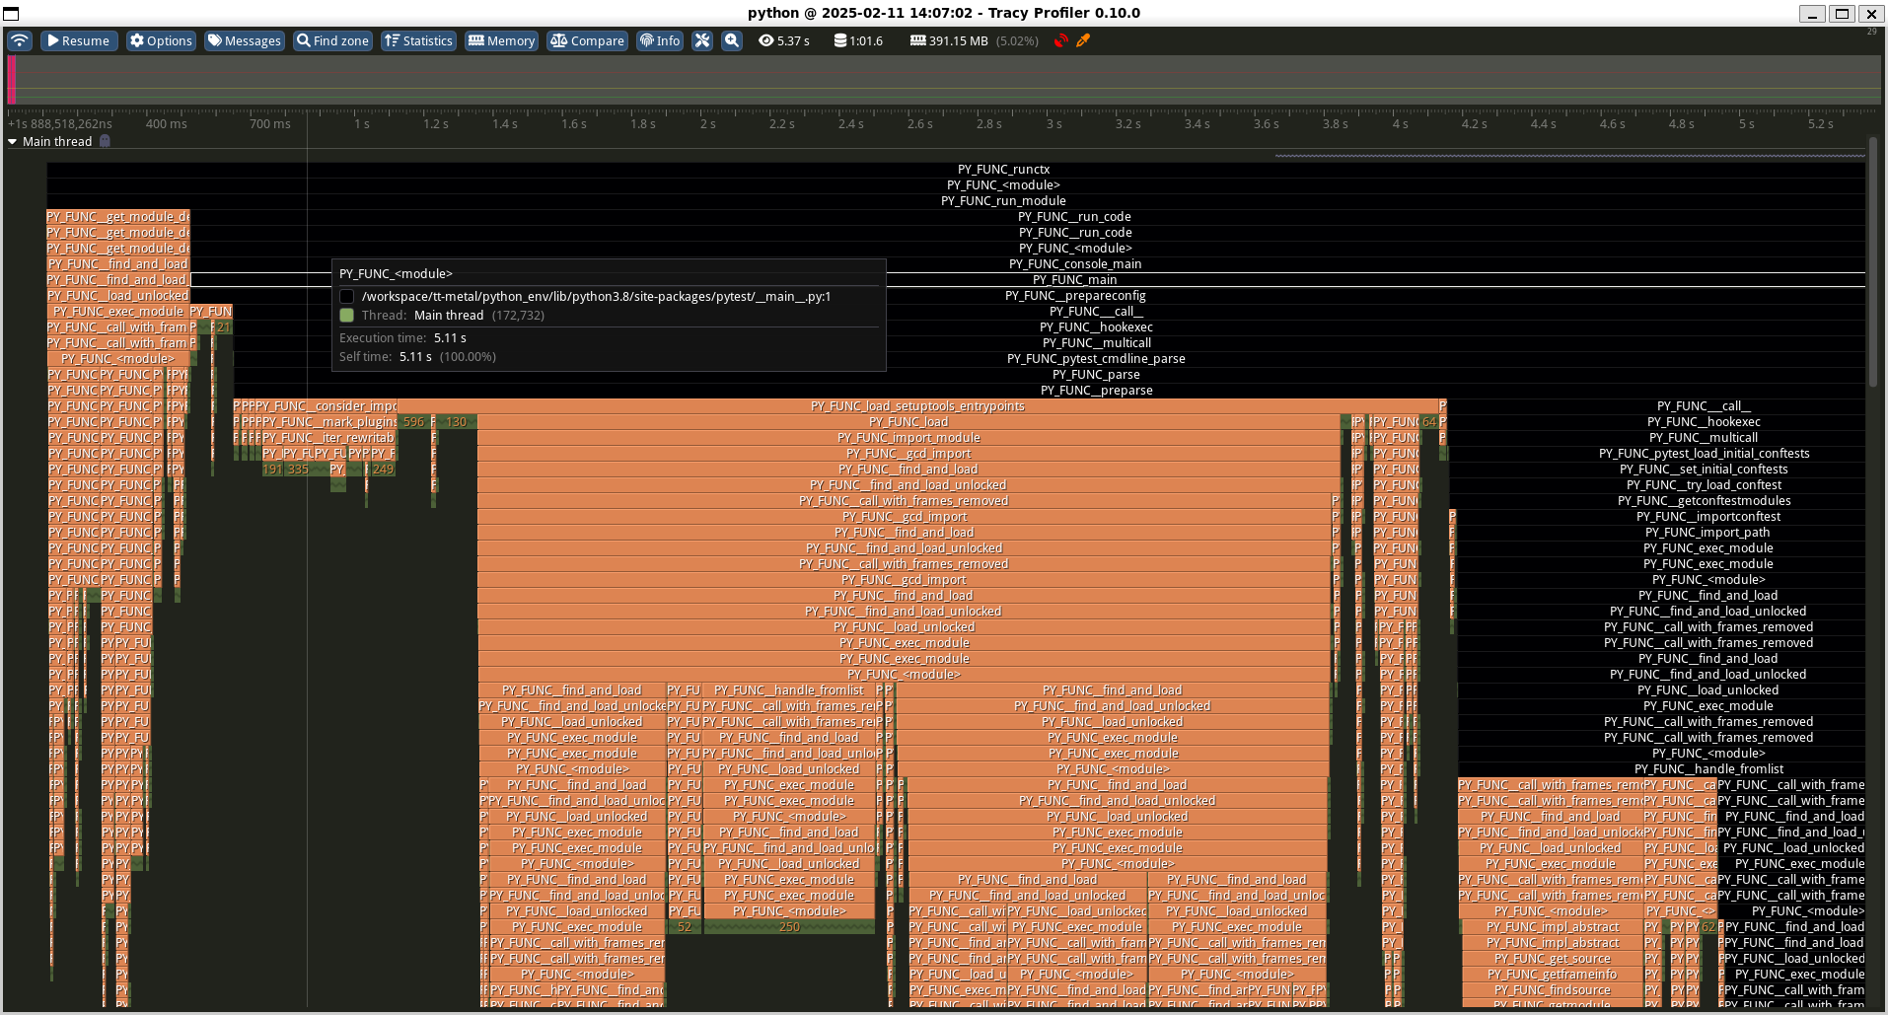Screen dimensions: 1888x1015
Task: Click the red satellite dish icon
Action: click(x=1061, y=40)
